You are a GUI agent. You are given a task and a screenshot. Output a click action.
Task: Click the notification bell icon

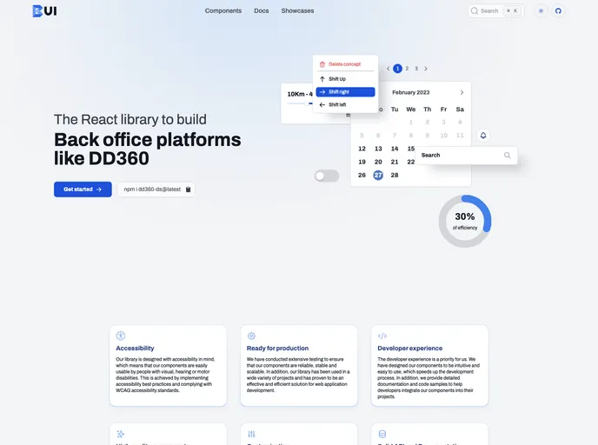coord(483,136)
